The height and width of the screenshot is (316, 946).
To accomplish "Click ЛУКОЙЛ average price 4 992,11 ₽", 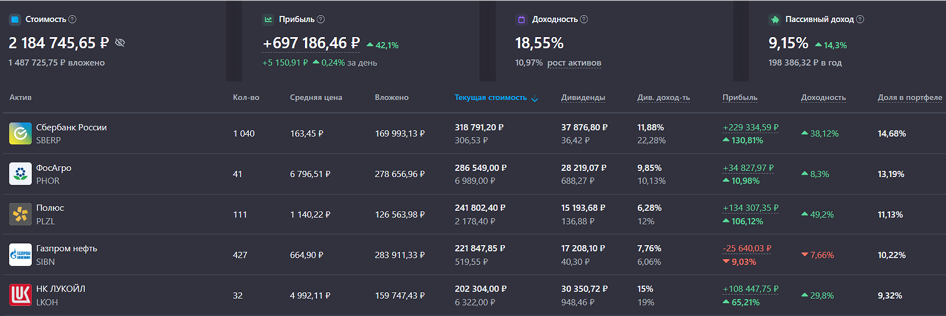I will click(x=310, y=295).
